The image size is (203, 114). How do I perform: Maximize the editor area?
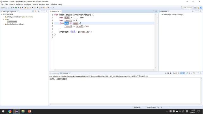pyautogui.click(x=156, y=11)
